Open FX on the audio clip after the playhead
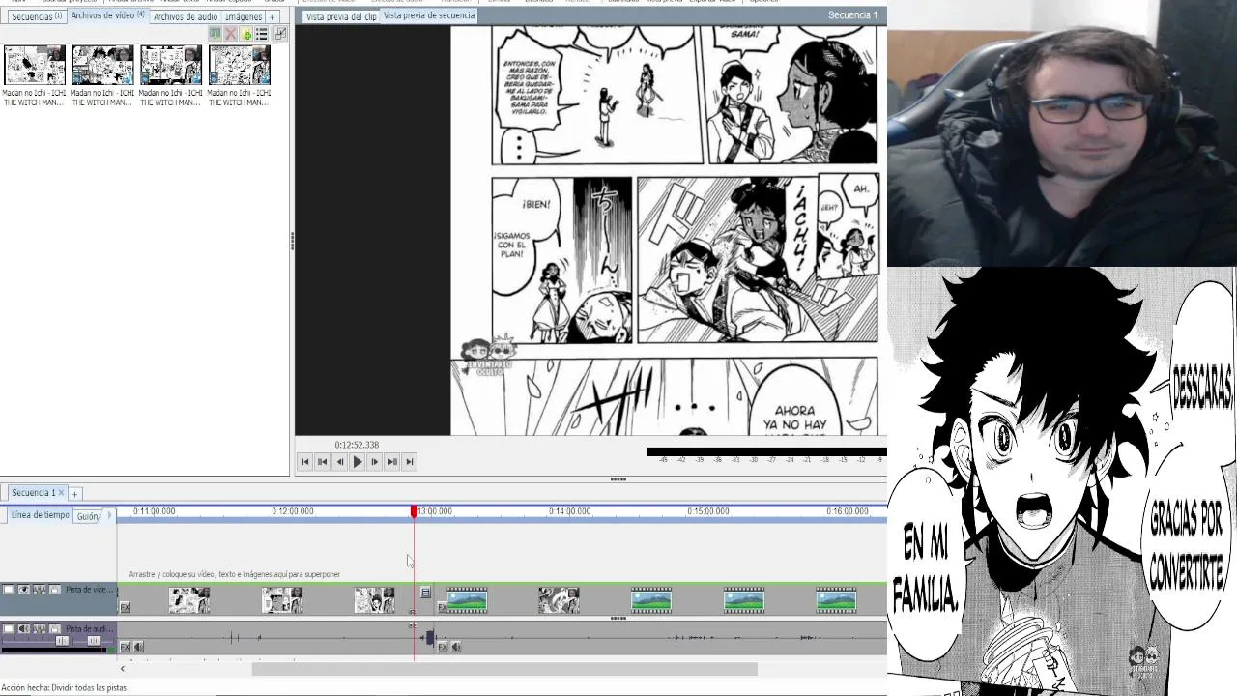 pos(443,647)
